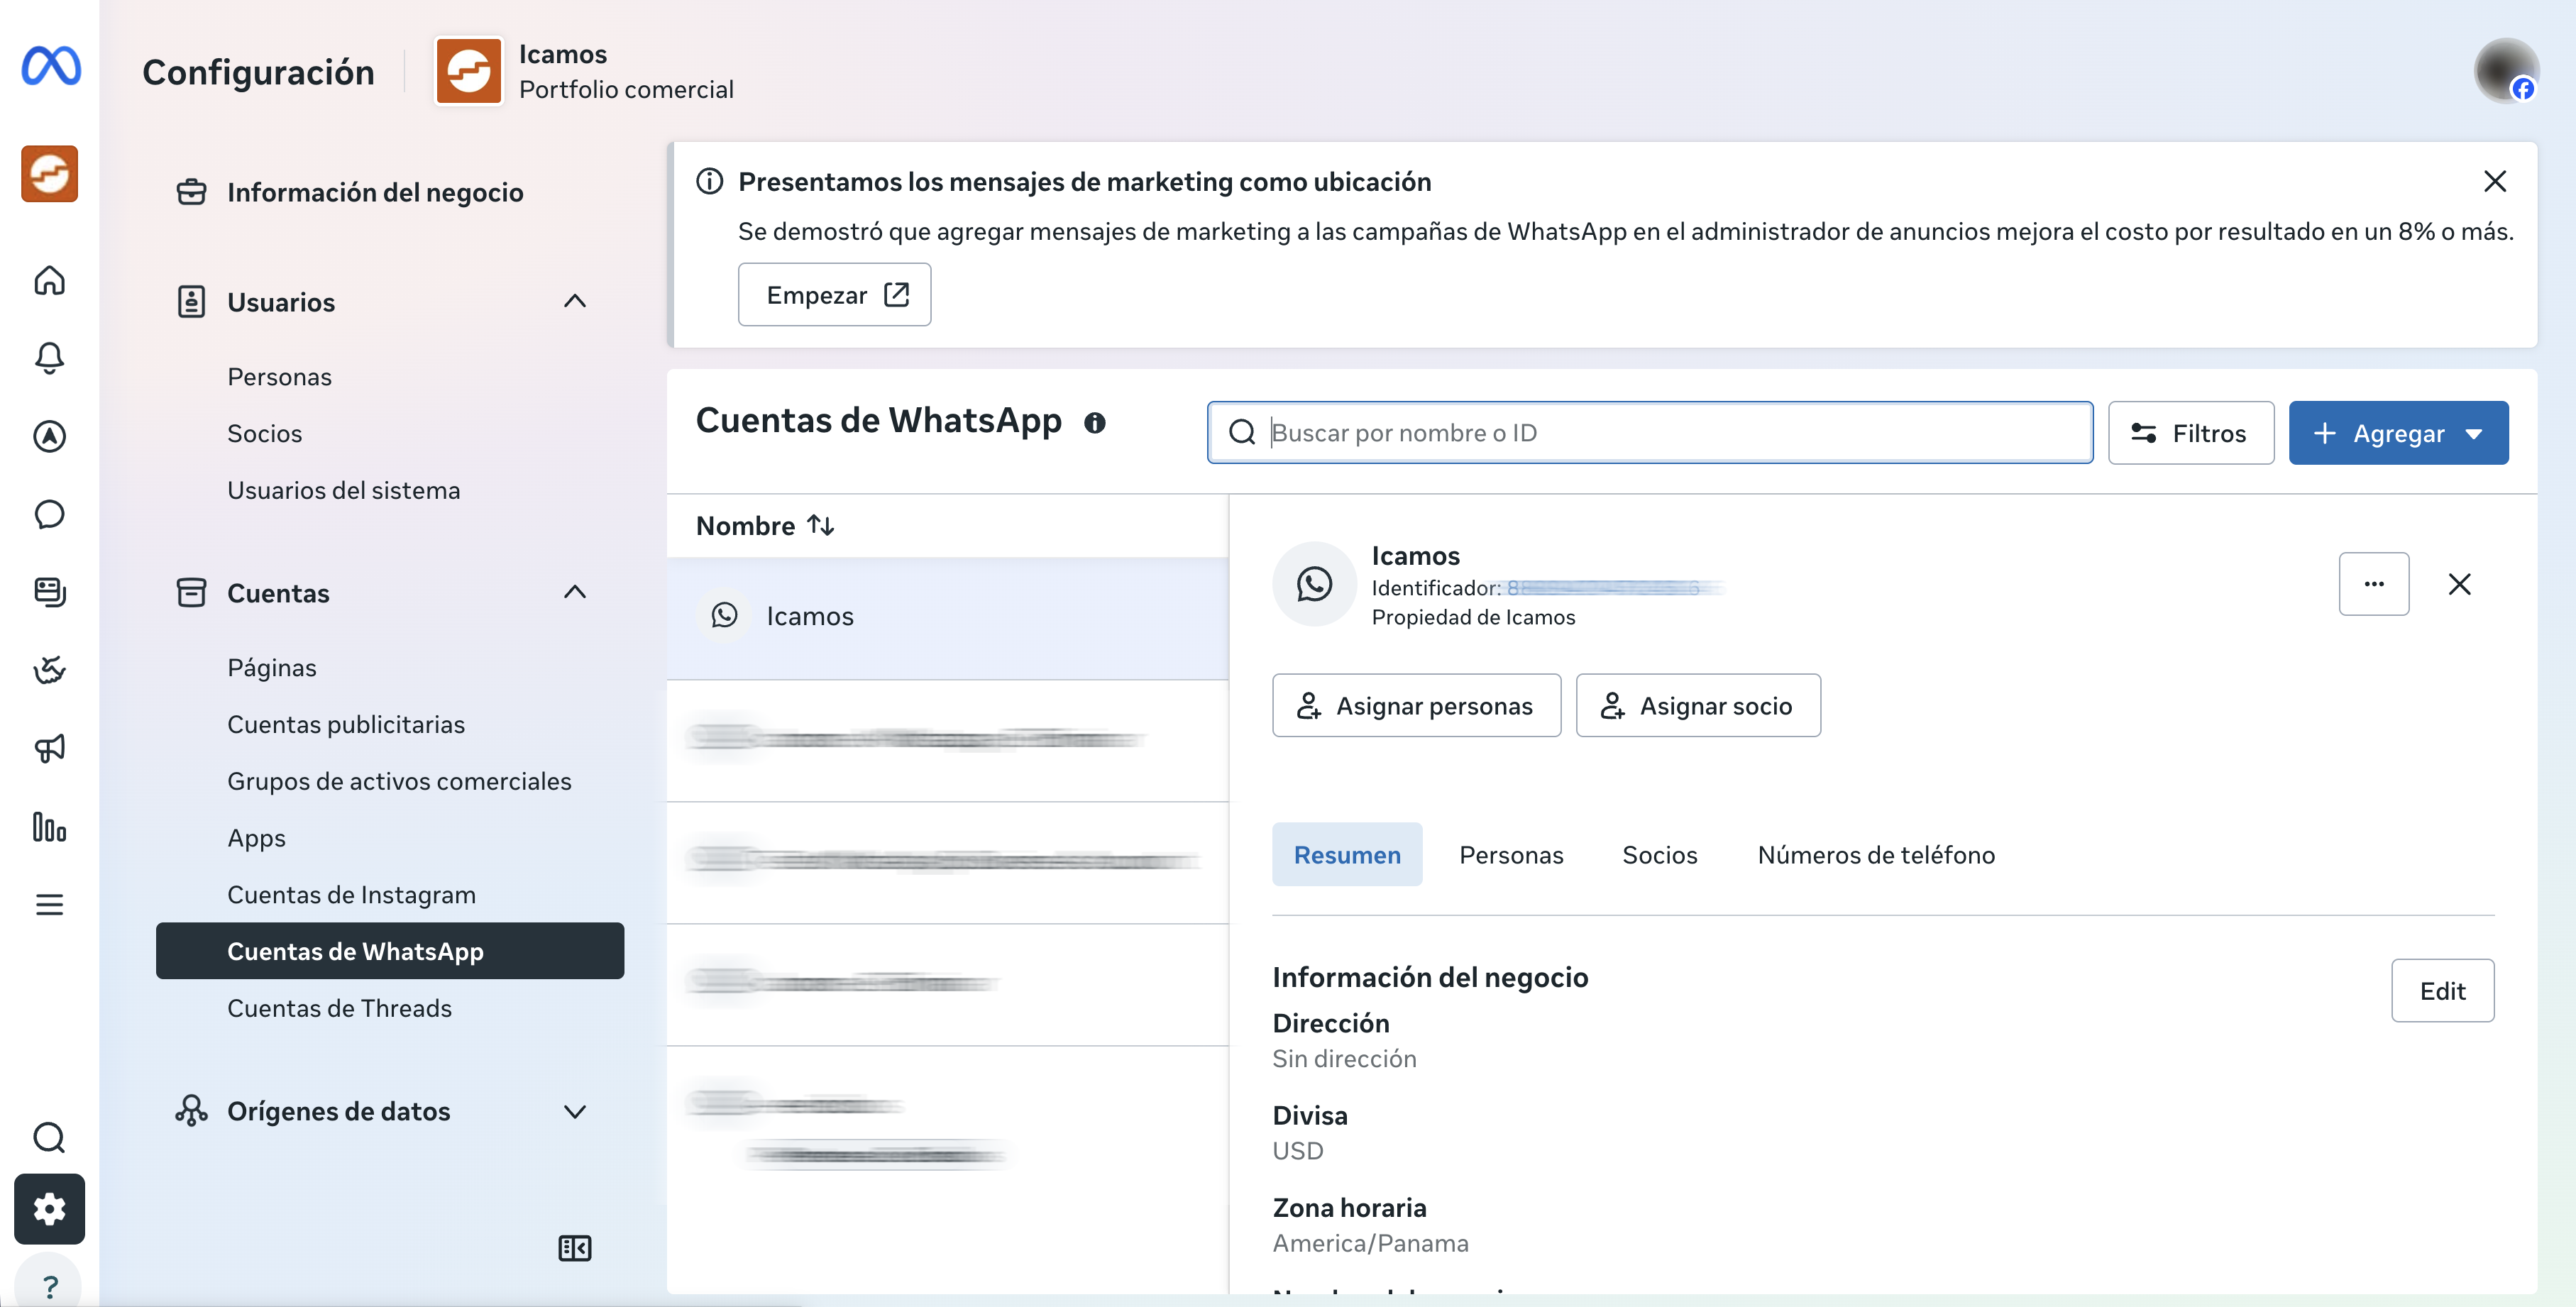The width and height of the screenshot is (2576, 1307).
Task: Click the Empezar button
Action: (x=834, y=295)
